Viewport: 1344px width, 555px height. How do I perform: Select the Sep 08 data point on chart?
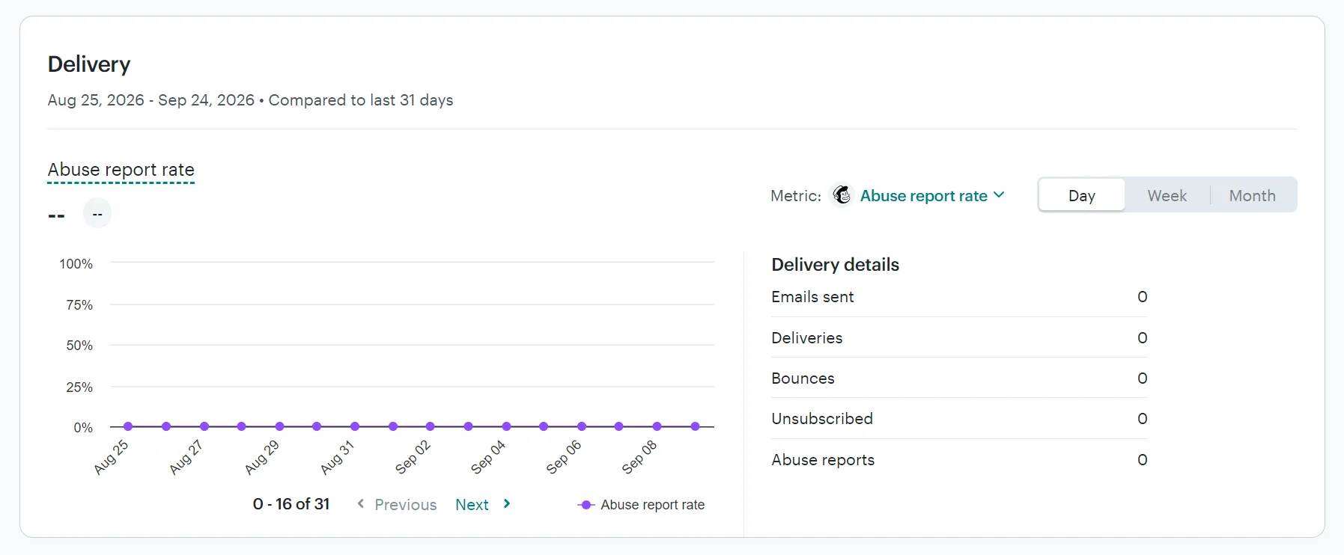point(657,426)
